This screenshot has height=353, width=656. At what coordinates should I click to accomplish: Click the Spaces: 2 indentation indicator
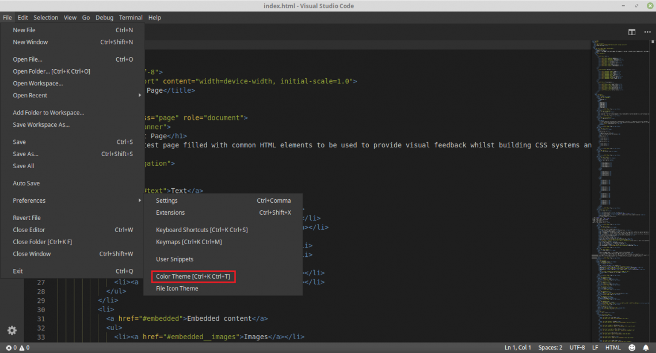pyautogui.click(x=550, y=348)
